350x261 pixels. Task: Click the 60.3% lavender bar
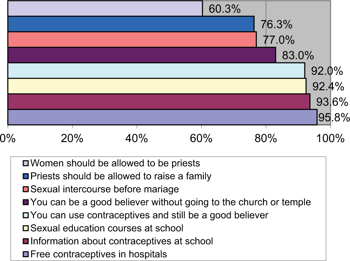(105, 8)
